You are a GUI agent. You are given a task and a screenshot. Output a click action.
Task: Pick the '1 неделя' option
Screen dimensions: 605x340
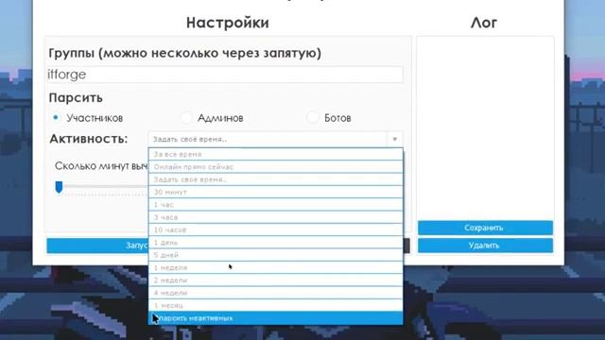pyautogui.click(x=275, y=267)
